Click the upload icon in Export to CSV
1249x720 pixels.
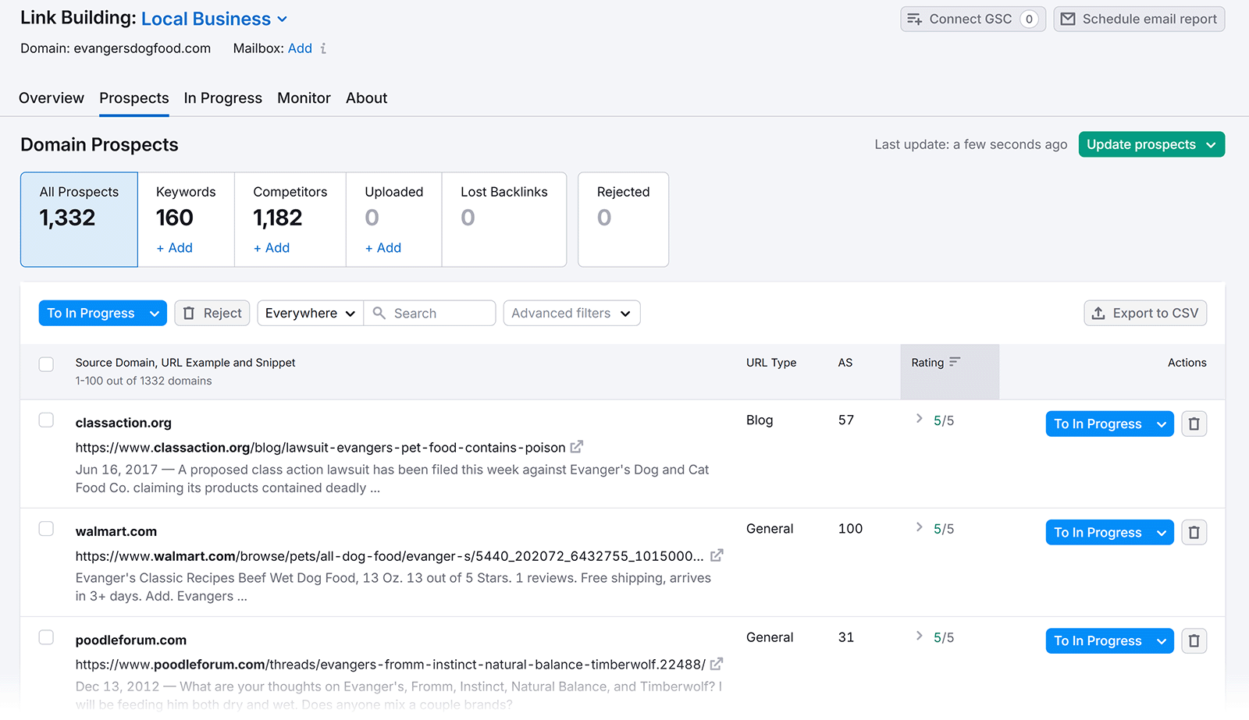tap(1098, 313)
